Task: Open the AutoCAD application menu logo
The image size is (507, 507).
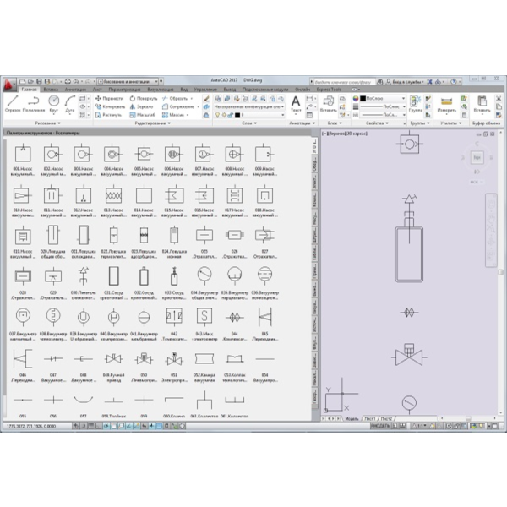Action: (8, 84)
